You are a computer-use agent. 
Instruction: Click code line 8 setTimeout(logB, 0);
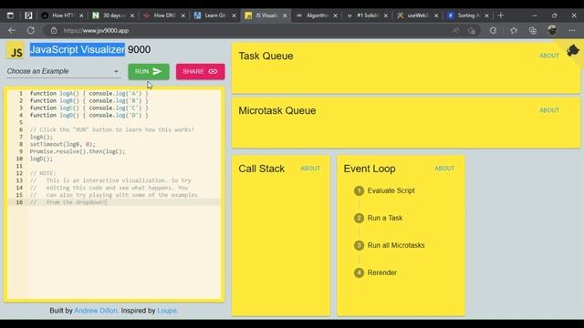coord(63,144)
